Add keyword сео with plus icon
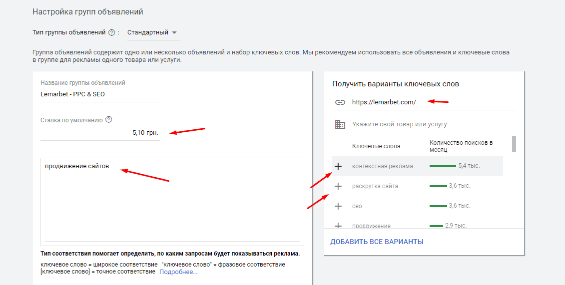 click(x=338, y=206)
